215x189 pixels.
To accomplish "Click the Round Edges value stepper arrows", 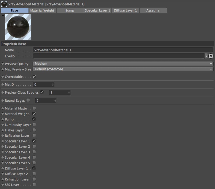I will click(x=55, y=101).
